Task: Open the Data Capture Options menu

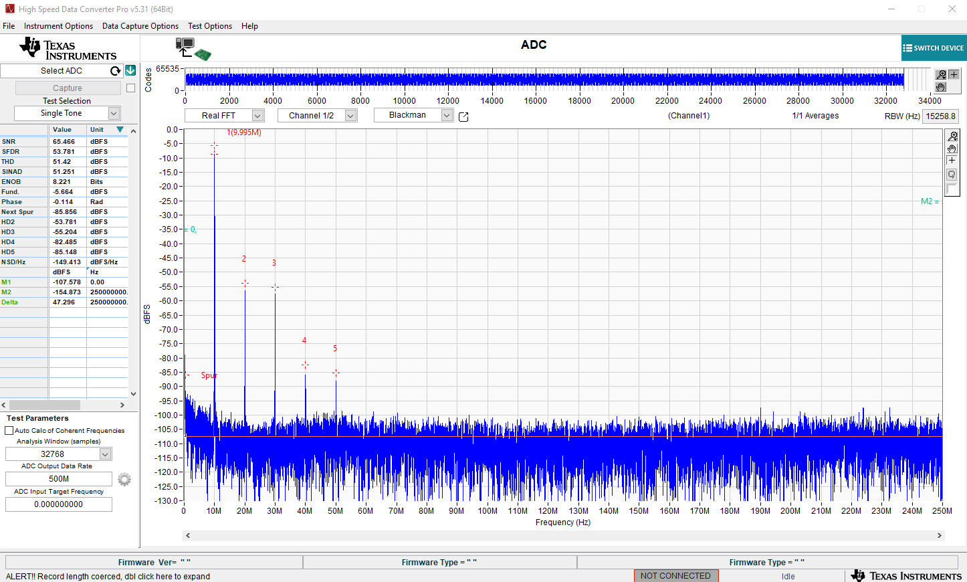Action: click(140, 26)
